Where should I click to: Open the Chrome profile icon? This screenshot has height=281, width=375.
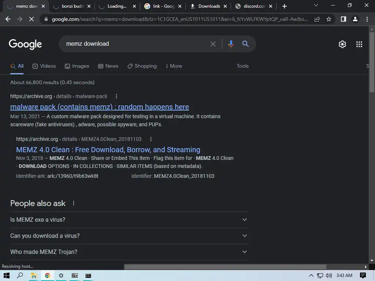(355, 19)
